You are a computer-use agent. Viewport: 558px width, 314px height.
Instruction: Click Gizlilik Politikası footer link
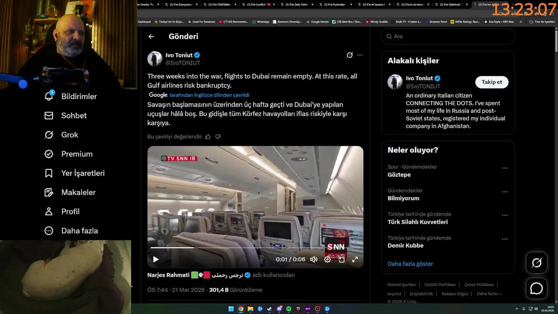(440, 285)
